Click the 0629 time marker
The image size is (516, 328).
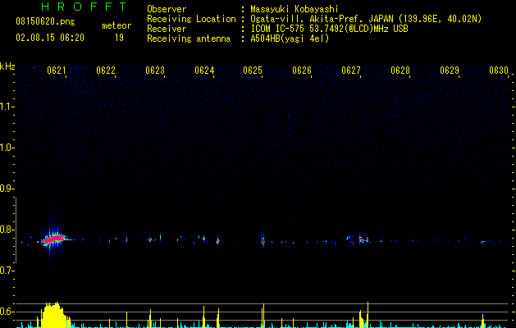point(450,71)
